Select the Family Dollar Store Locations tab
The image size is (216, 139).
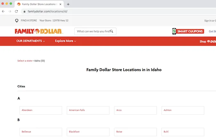click(x=39, y=4)
